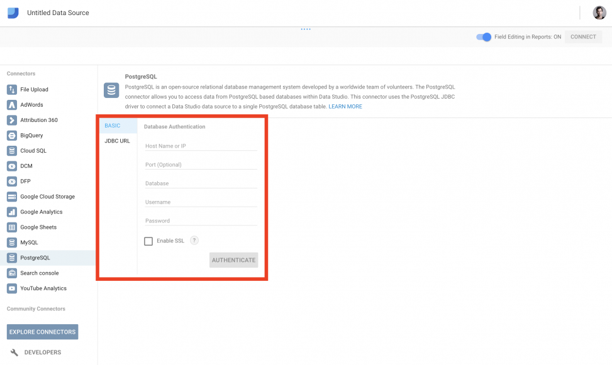
Task: Toggle Field Editing in Reports switch
Action: (x=484, y=37)
